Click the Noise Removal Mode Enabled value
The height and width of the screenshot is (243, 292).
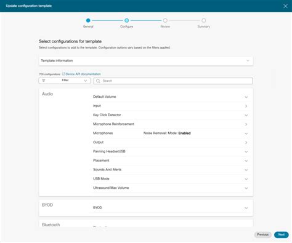point(167,133)
